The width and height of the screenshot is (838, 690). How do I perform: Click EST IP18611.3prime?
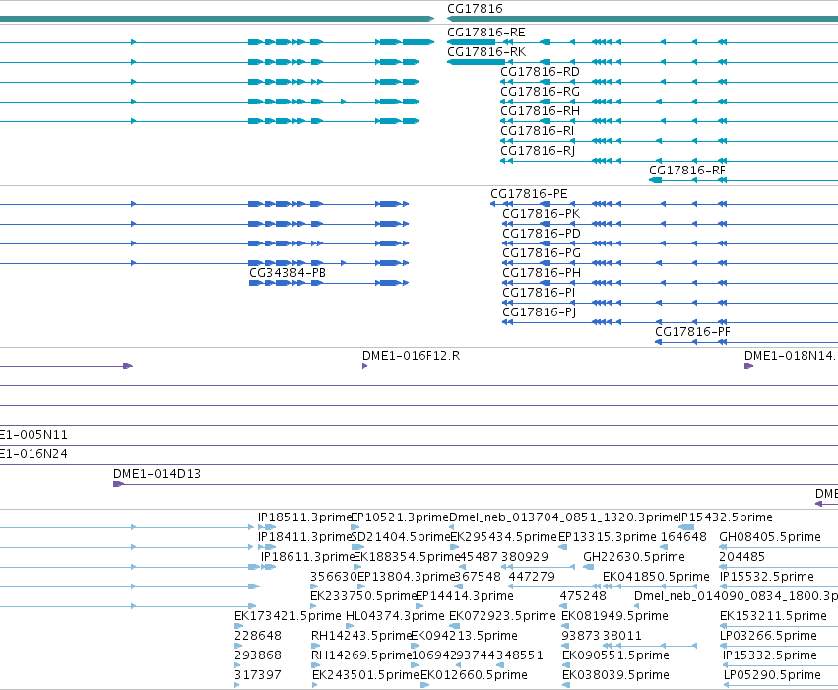(x=307, y=557)
